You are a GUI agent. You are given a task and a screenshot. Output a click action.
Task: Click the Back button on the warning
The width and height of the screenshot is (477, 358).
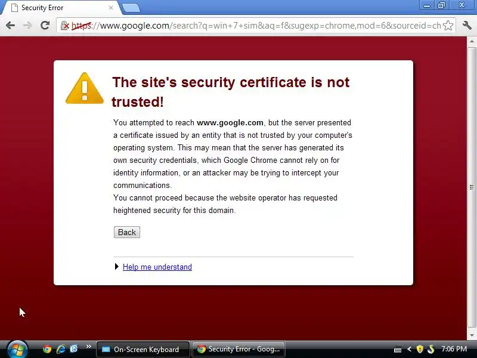click(127, 232)
